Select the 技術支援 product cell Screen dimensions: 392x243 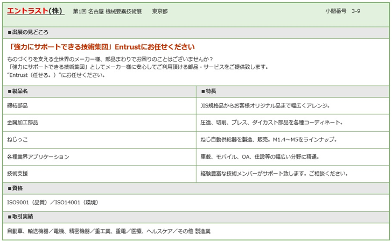click(18, 174)
